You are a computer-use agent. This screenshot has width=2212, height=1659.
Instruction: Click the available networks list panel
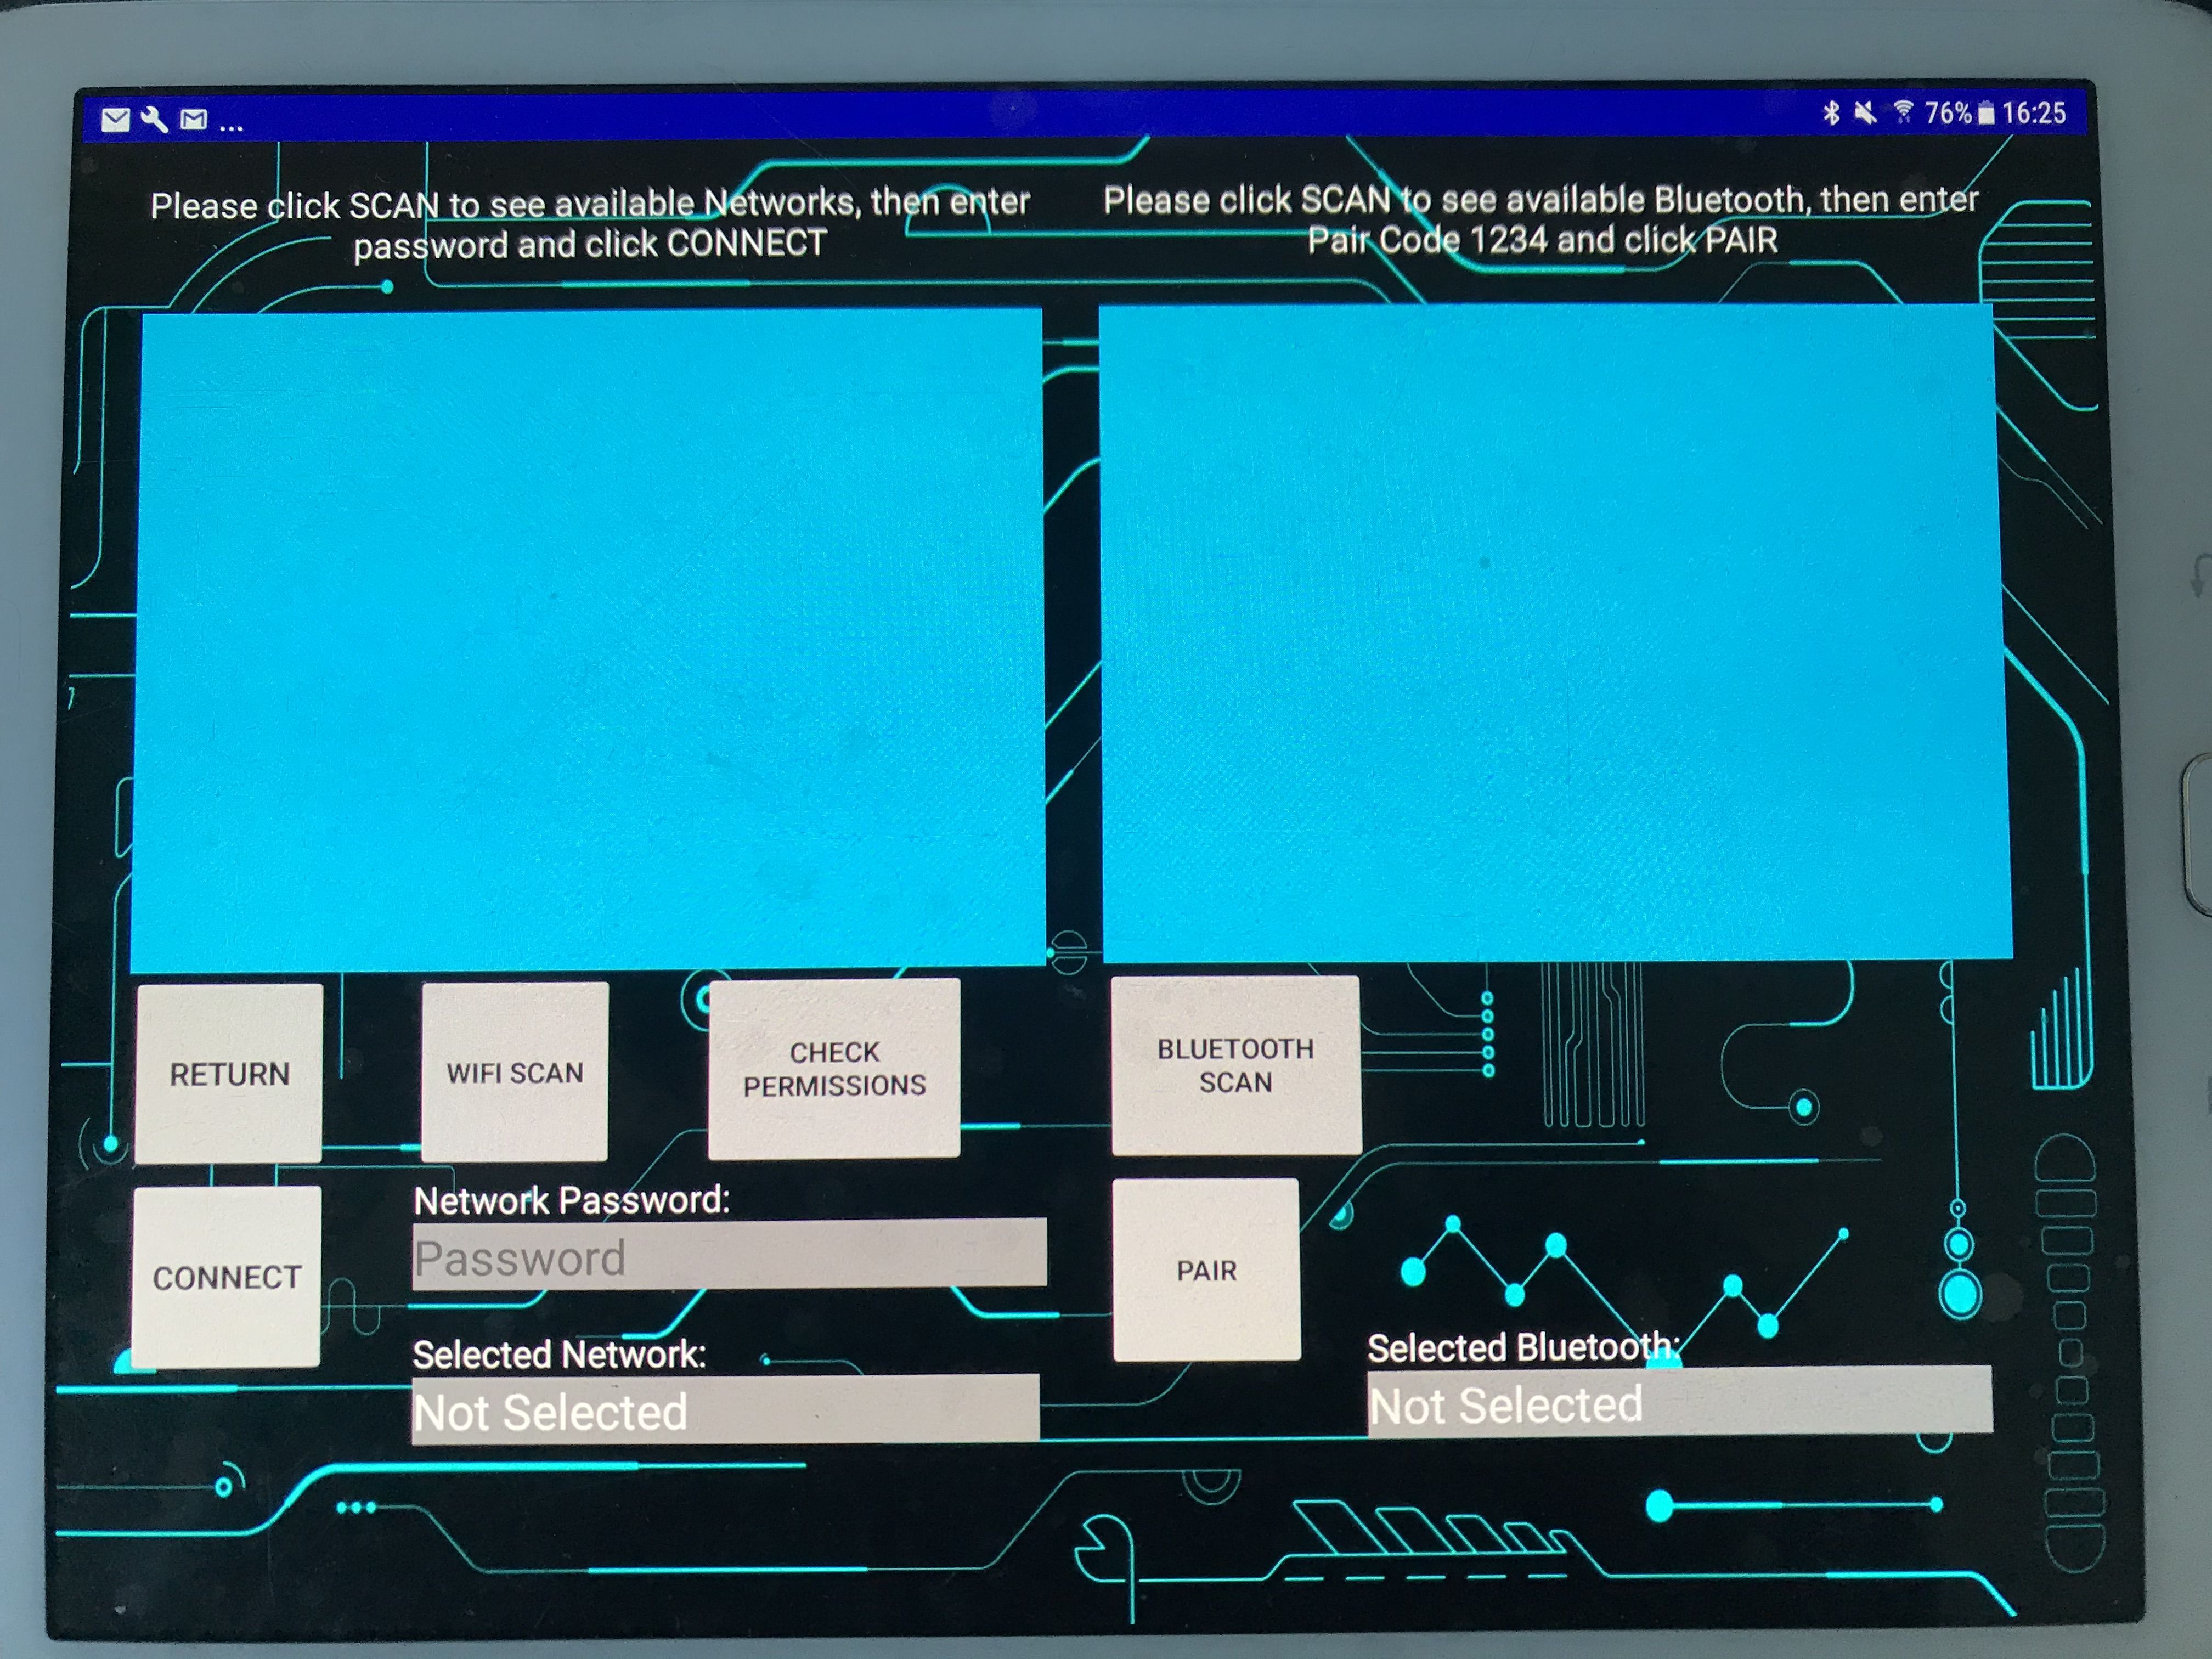click(x=588, y=640)
